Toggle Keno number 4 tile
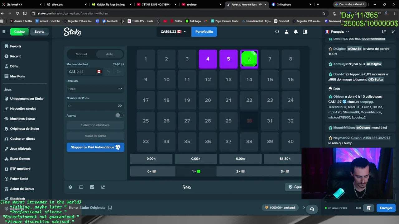The width and height of the screenshot is (399, 224). [x=208, y=59]
